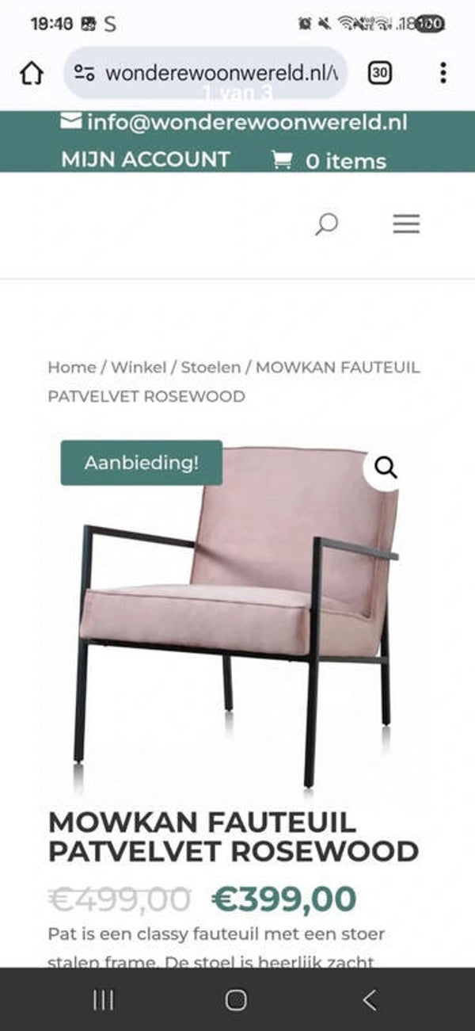Screen dimensions: 475x1031
Task: Tap the envelope icon beside the email
Action: click(71, 121)
